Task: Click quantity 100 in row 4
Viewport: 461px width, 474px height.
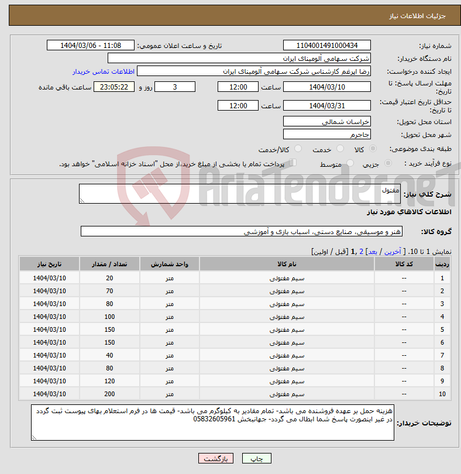Action: tap(109, 317)
